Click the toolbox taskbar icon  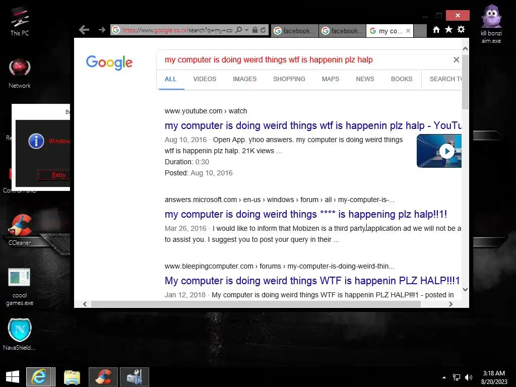[x=135, y=377]
